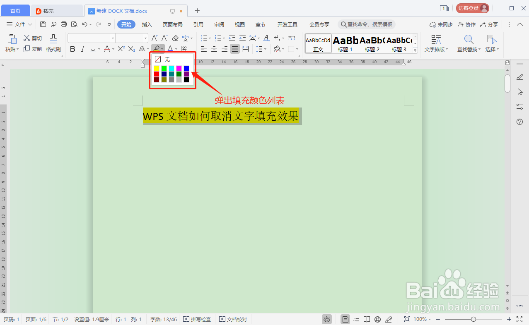Screen dimensions: 529x325
Task: Click the Superscript X² icon
Action: [x=121, y=49]
